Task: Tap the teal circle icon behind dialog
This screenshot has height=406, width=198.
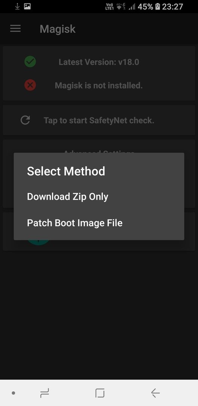Action: click(x=39, y=242)
